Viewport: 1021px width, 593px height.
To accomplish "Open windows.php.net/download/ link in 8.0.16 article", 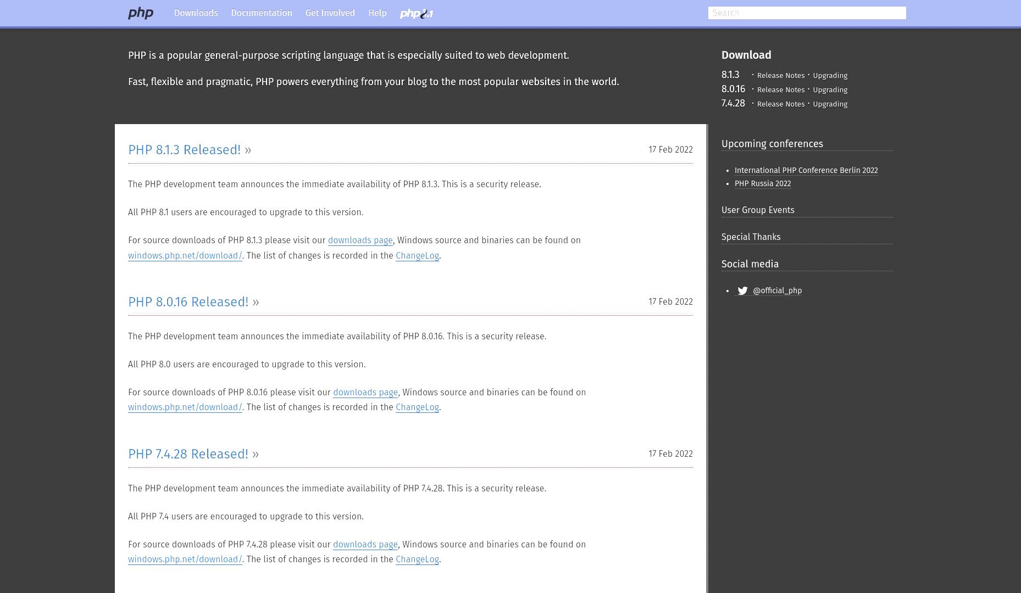I will tap(185, 407).
